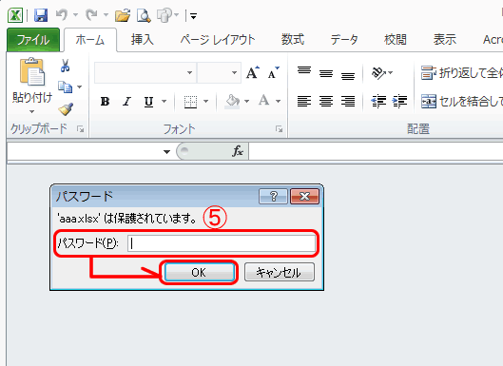Switch to the ホーム tab
This screenshot has width=503, height=366.
pyautogui.click(x=90, y=40)
